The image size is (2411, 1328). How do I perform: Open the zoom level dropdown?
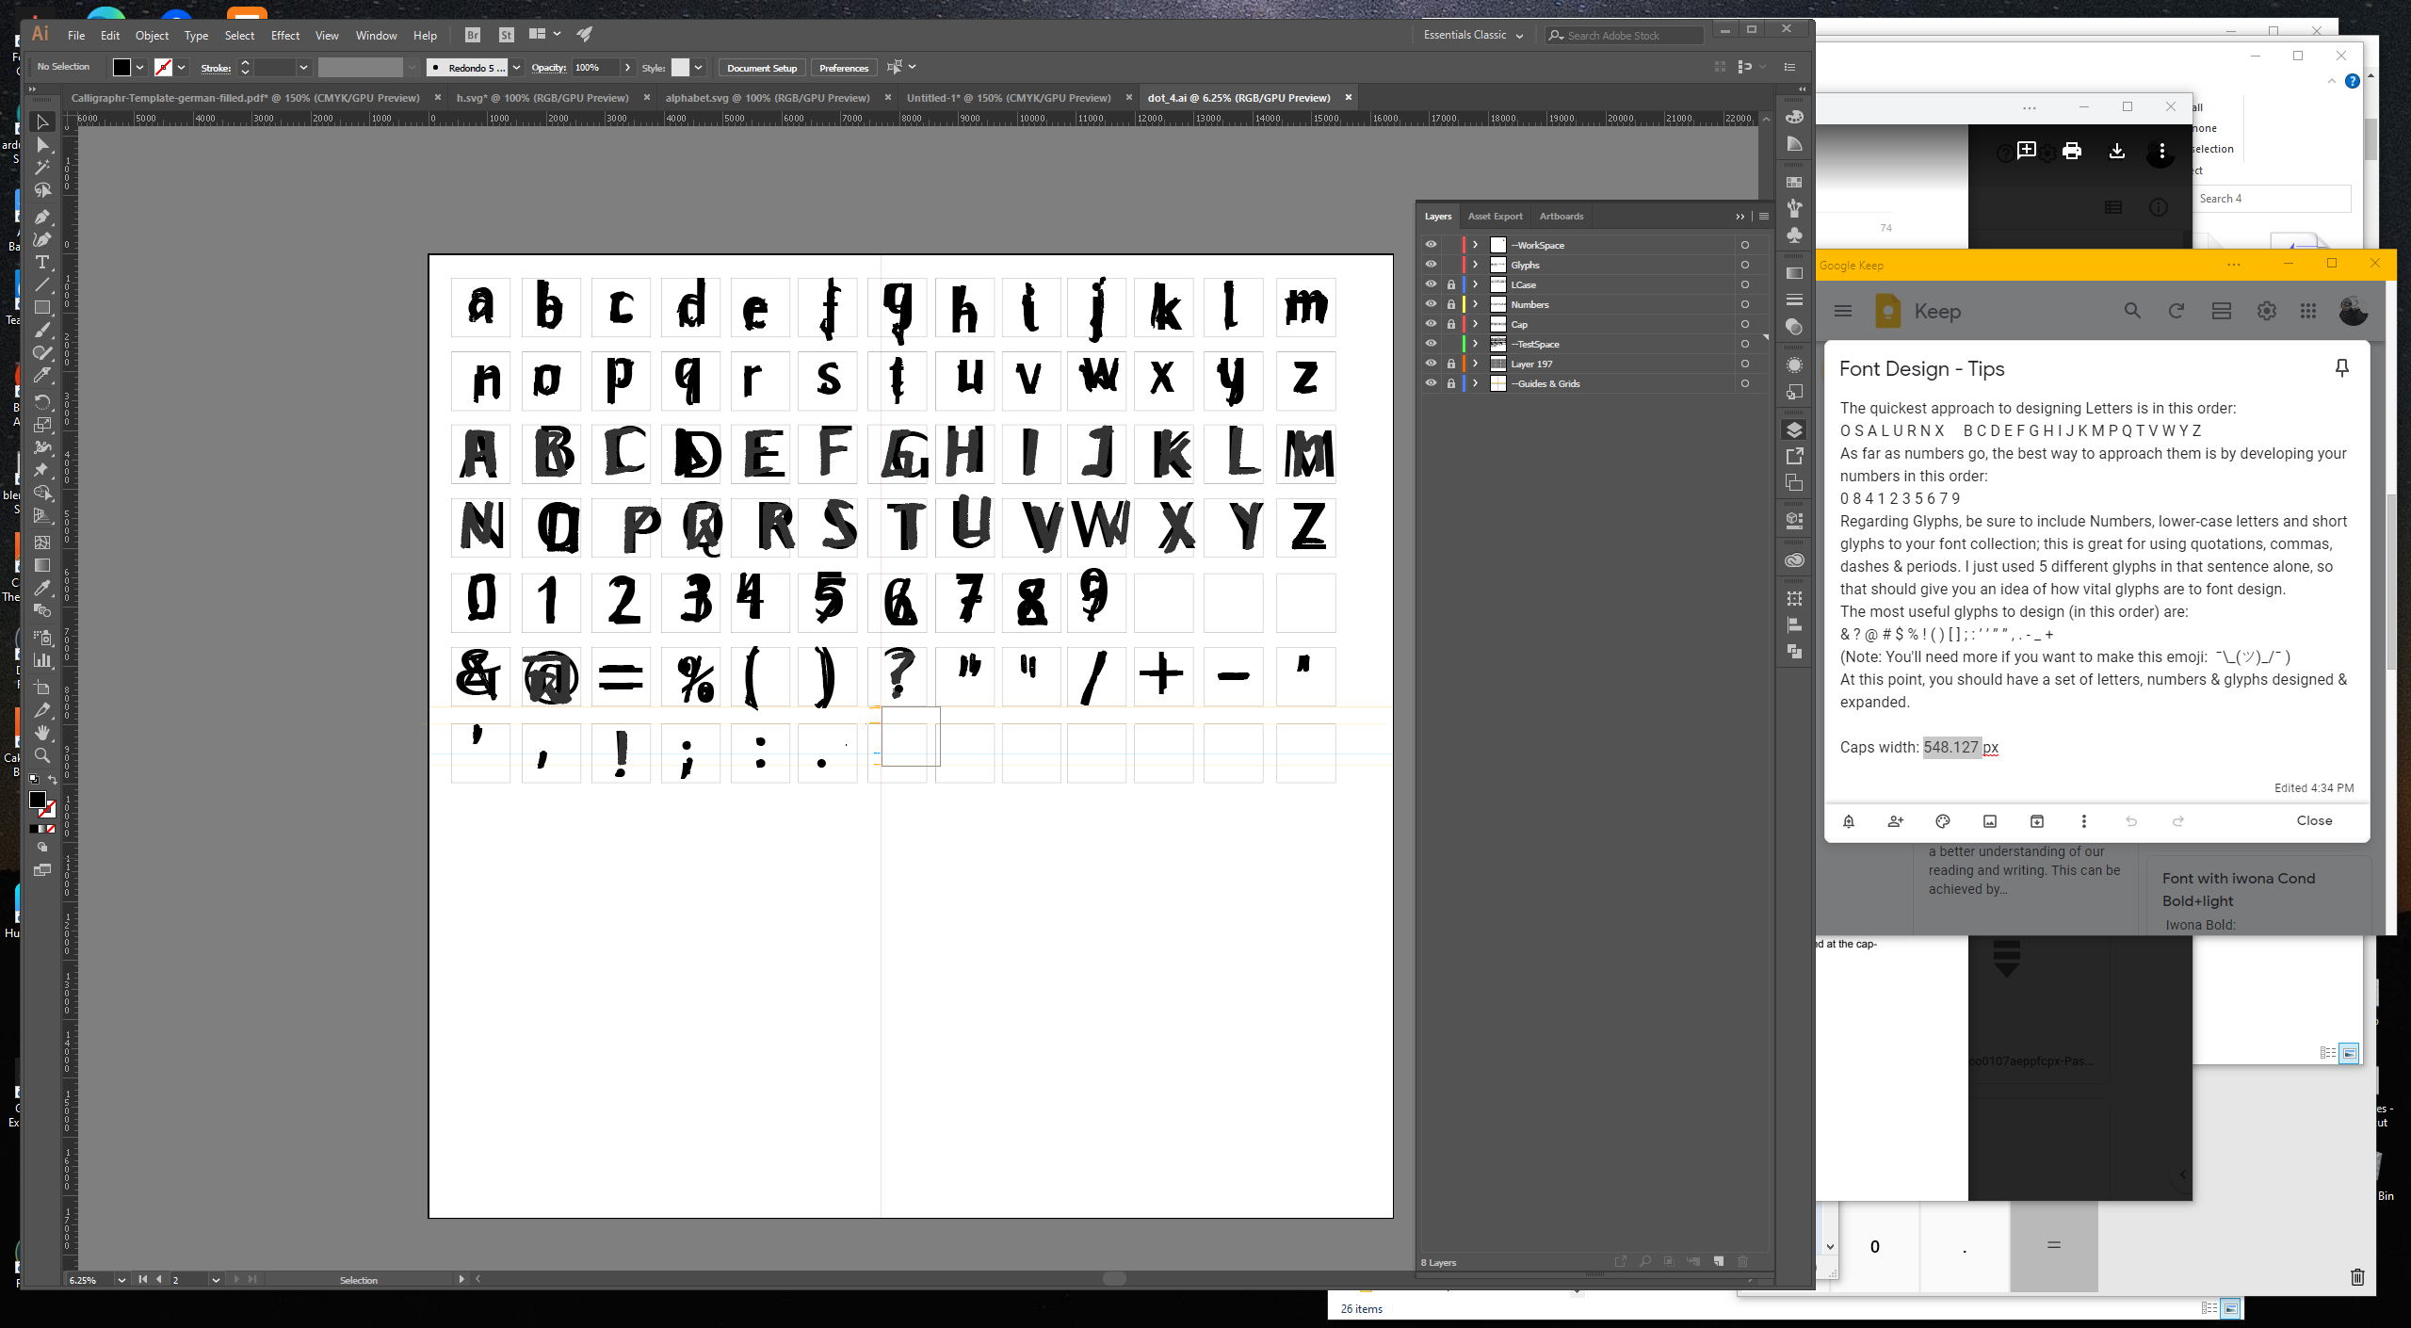coord(121,1280)
